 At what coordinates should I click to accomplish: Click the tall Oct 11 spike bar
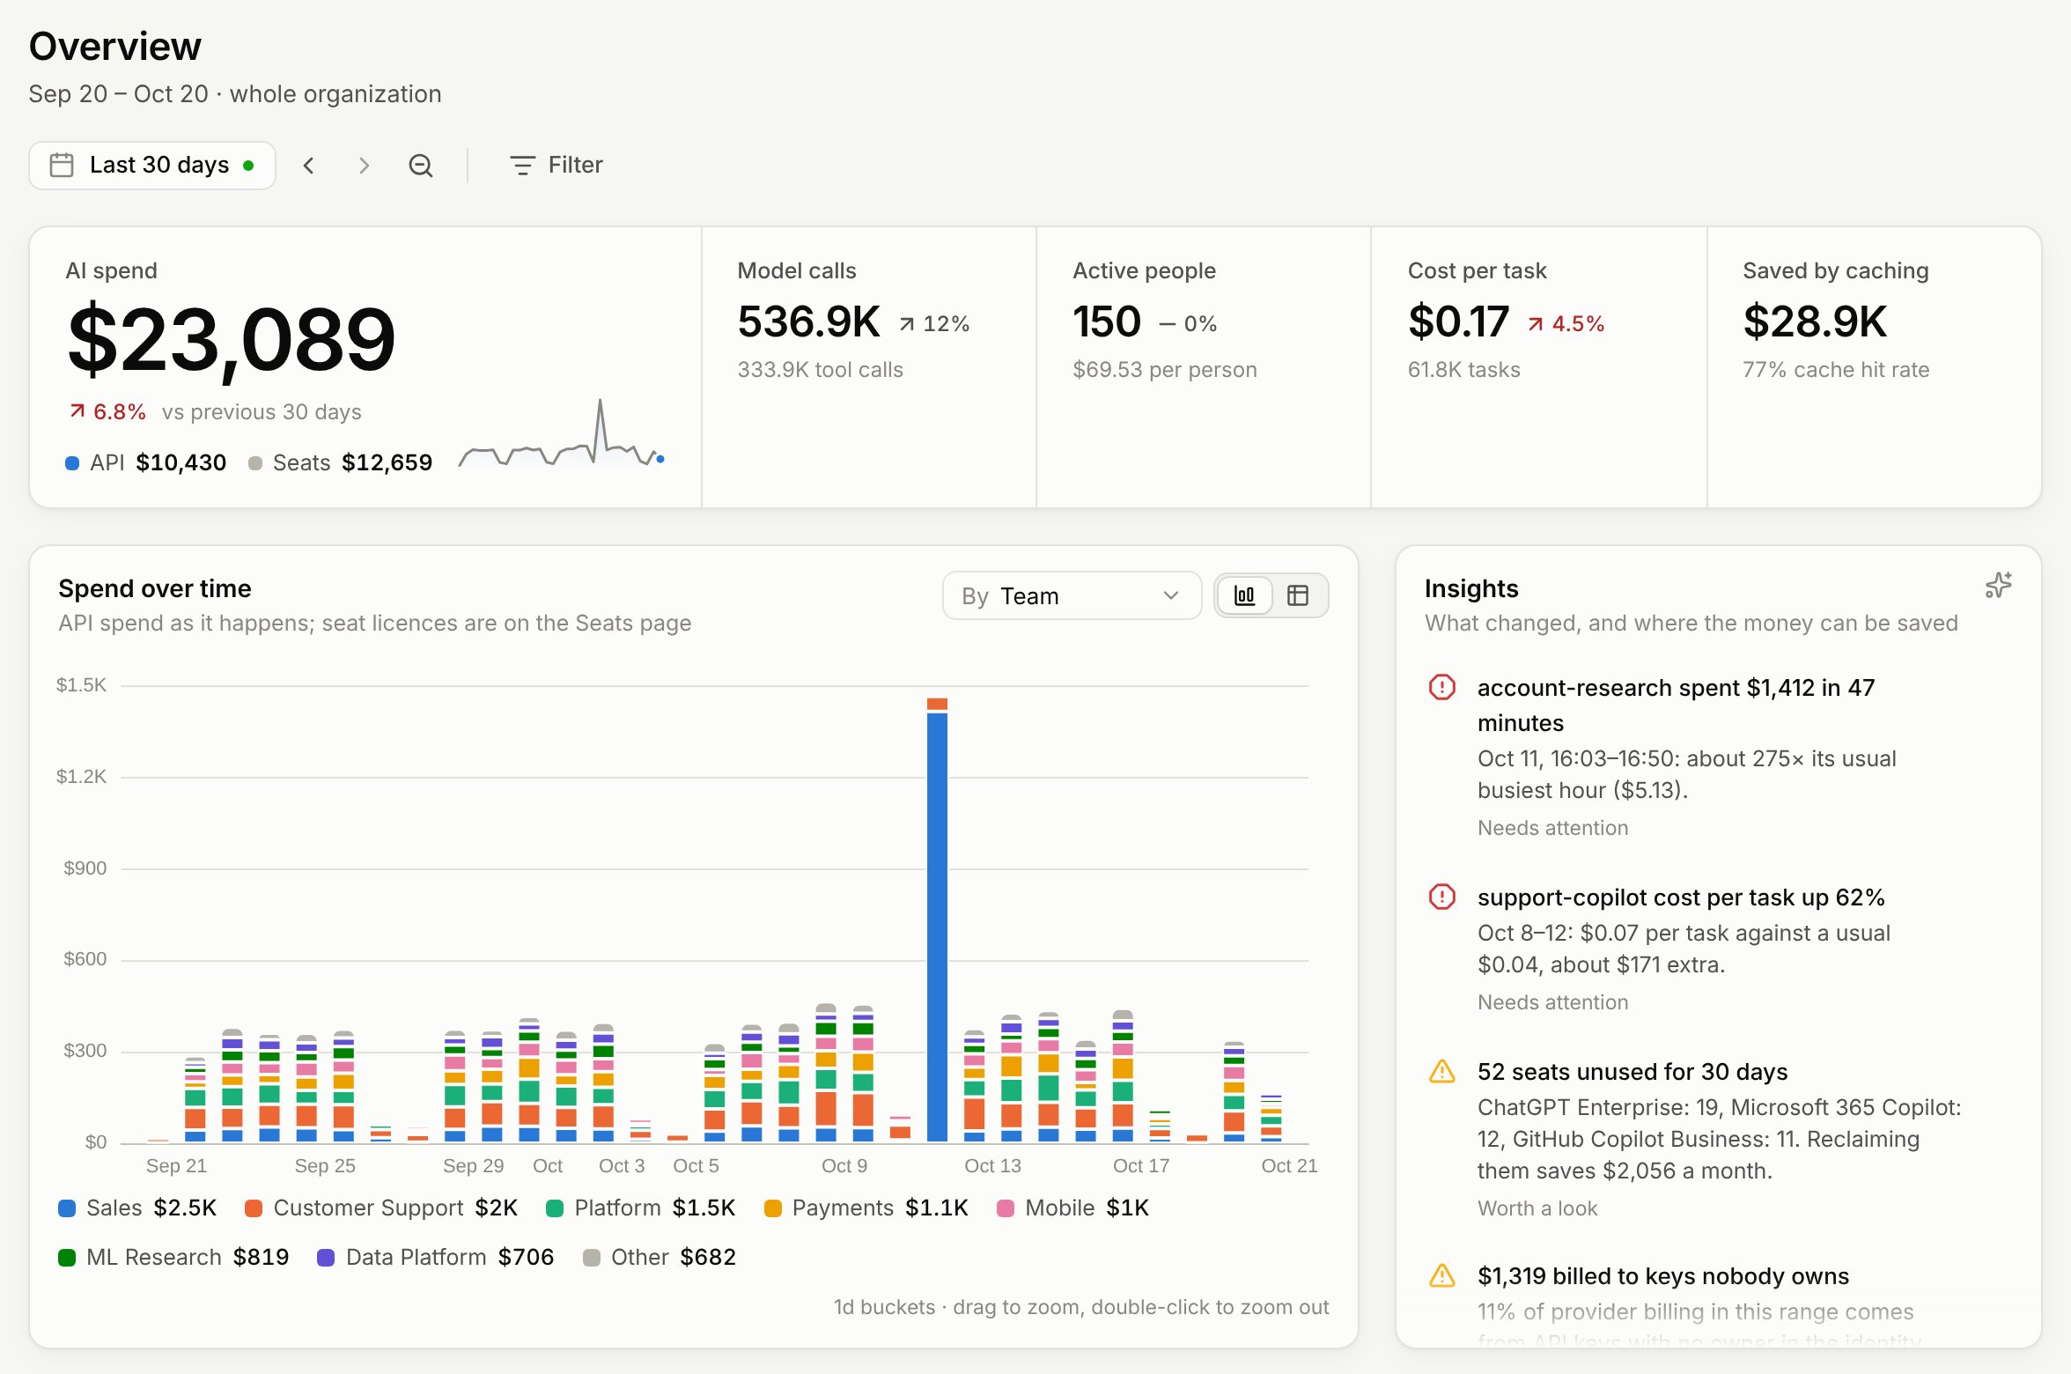[x=938, y=920]
